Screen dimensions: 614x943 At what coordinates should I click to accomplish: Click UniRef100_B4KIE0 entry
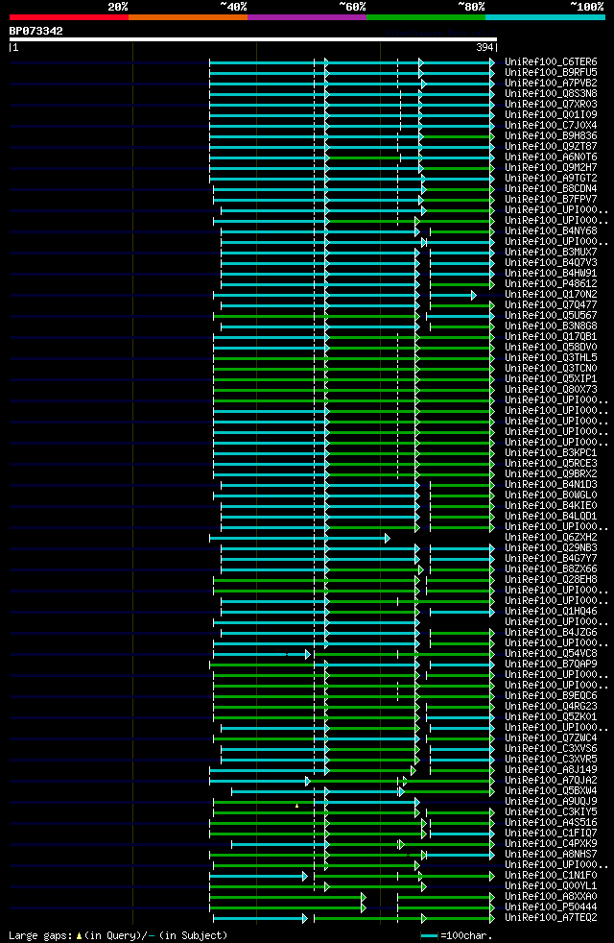click(x=551, y=506)
